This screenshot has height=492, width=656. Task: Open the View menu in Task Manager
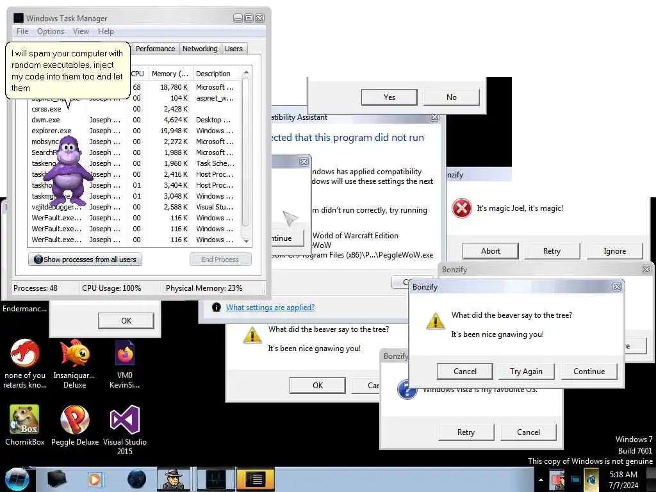[x=81, y=31]
